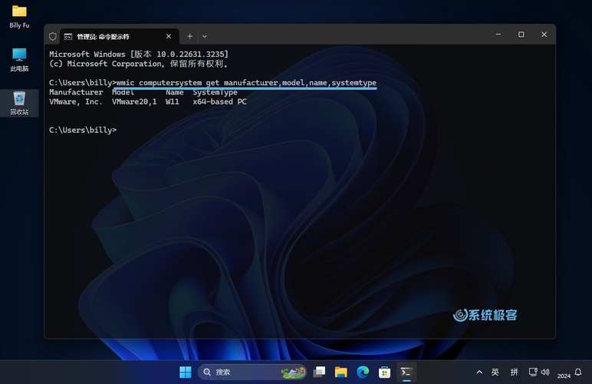
Task: Switch the 英 input language indicator
Action: coord(495,372)
